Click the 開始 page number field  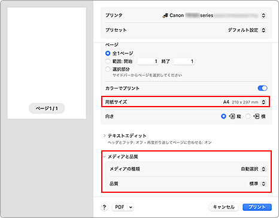[148, 61]
